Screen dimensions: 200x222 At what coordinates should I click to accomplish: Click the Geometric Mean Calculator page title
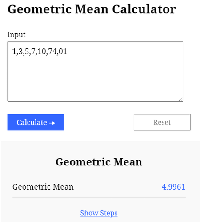tap(92, 9)
